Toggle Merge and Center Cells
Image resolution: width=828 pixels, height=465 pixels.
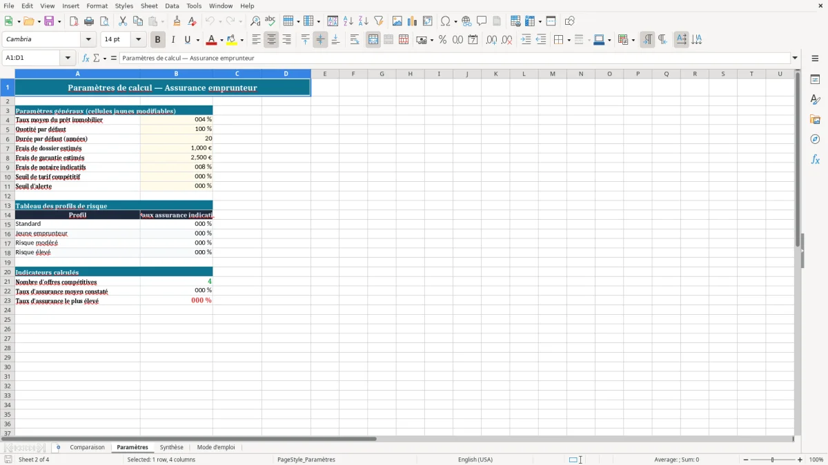(x=373, y=40)
